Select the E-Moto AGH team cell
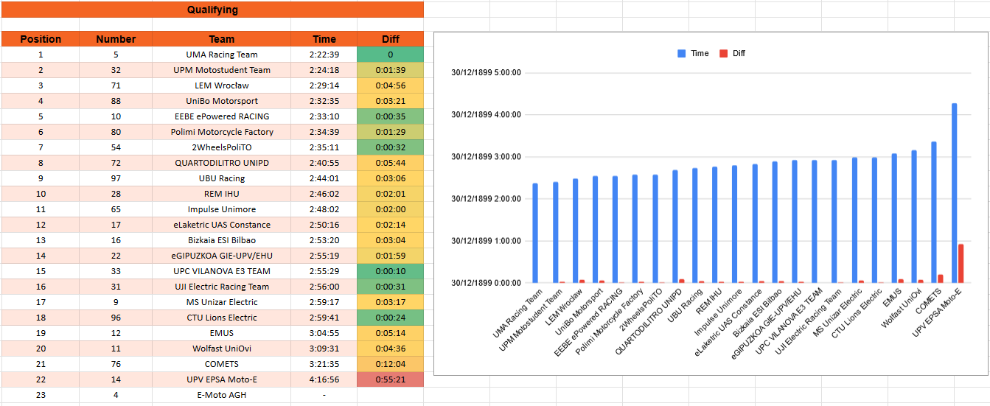Screen dimensions: 990x406 coord(222,395)
